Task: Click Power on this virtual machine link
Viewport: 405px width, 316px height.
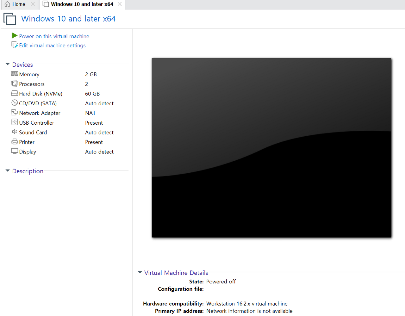Action: click(x=54, y=36)
